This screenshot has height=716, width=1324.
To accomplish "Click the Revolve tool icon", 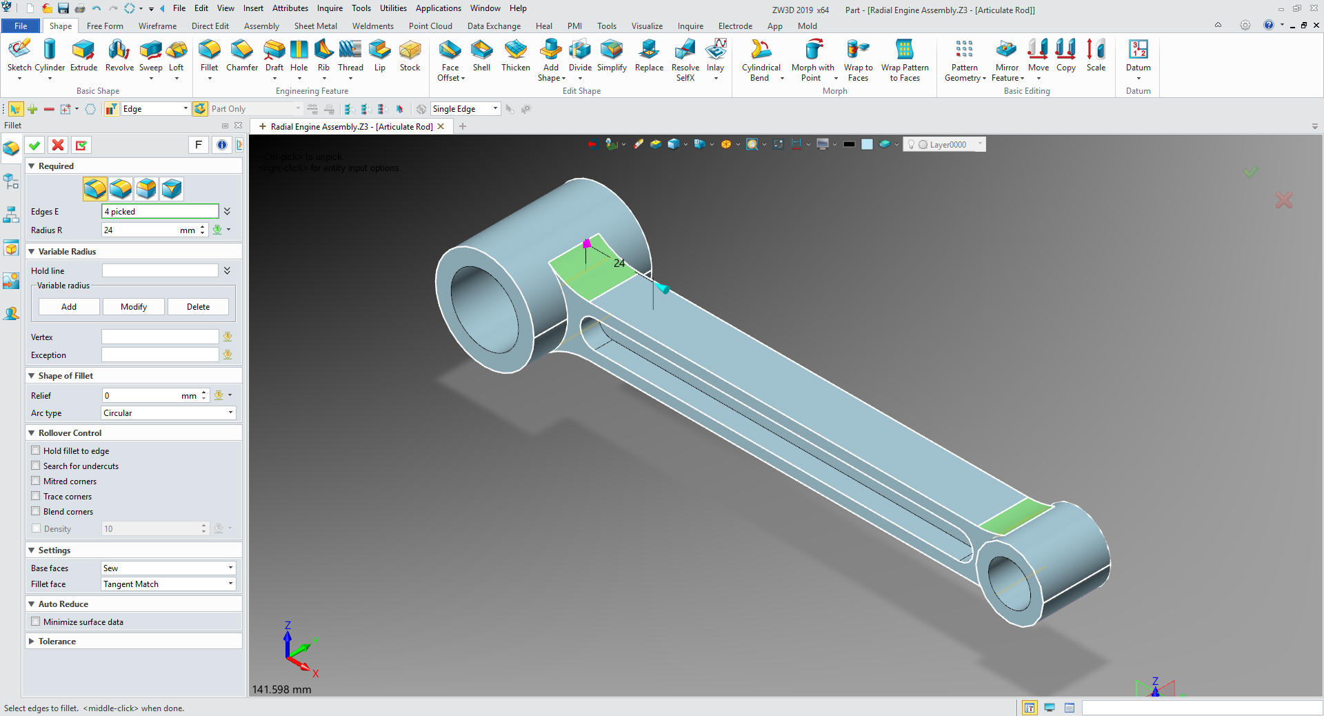I will pyautogui.click(x=119, y=55).
